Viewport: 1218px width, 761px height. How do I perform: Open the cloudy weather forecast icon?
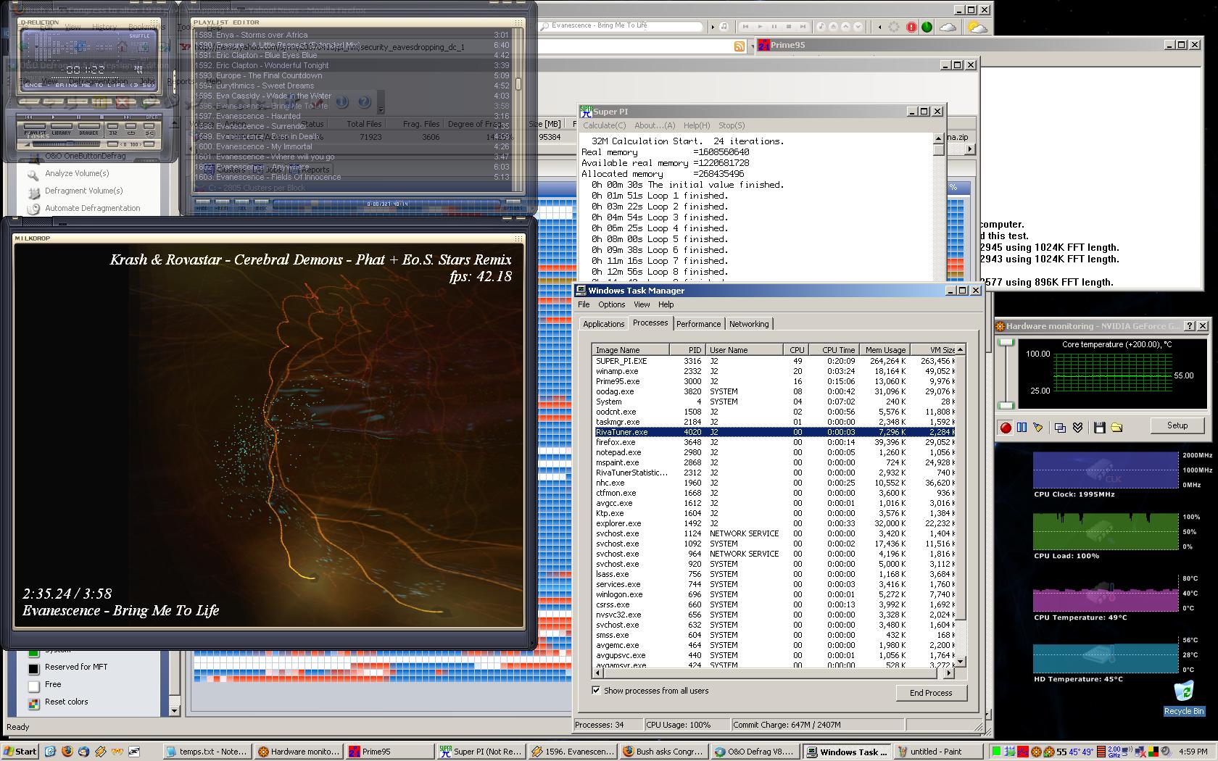point(948,27)
